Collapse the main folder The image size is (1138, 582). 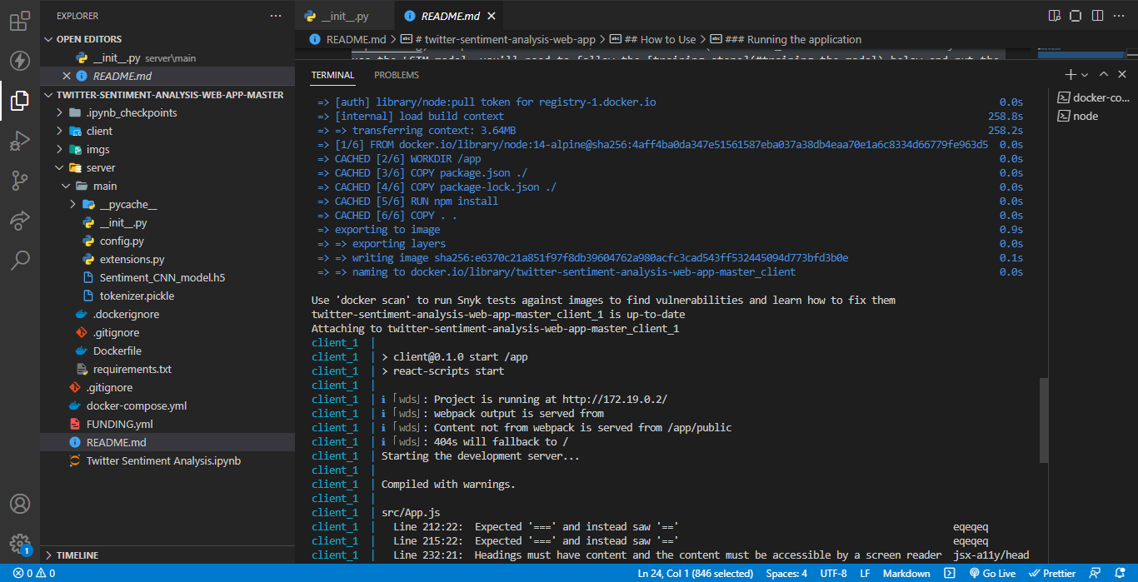tap(167, 186)
